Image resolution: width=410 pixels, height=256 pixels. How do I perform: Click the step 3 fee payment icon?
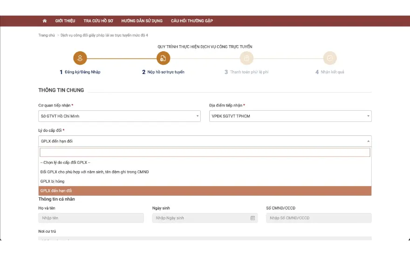(246, 58)
